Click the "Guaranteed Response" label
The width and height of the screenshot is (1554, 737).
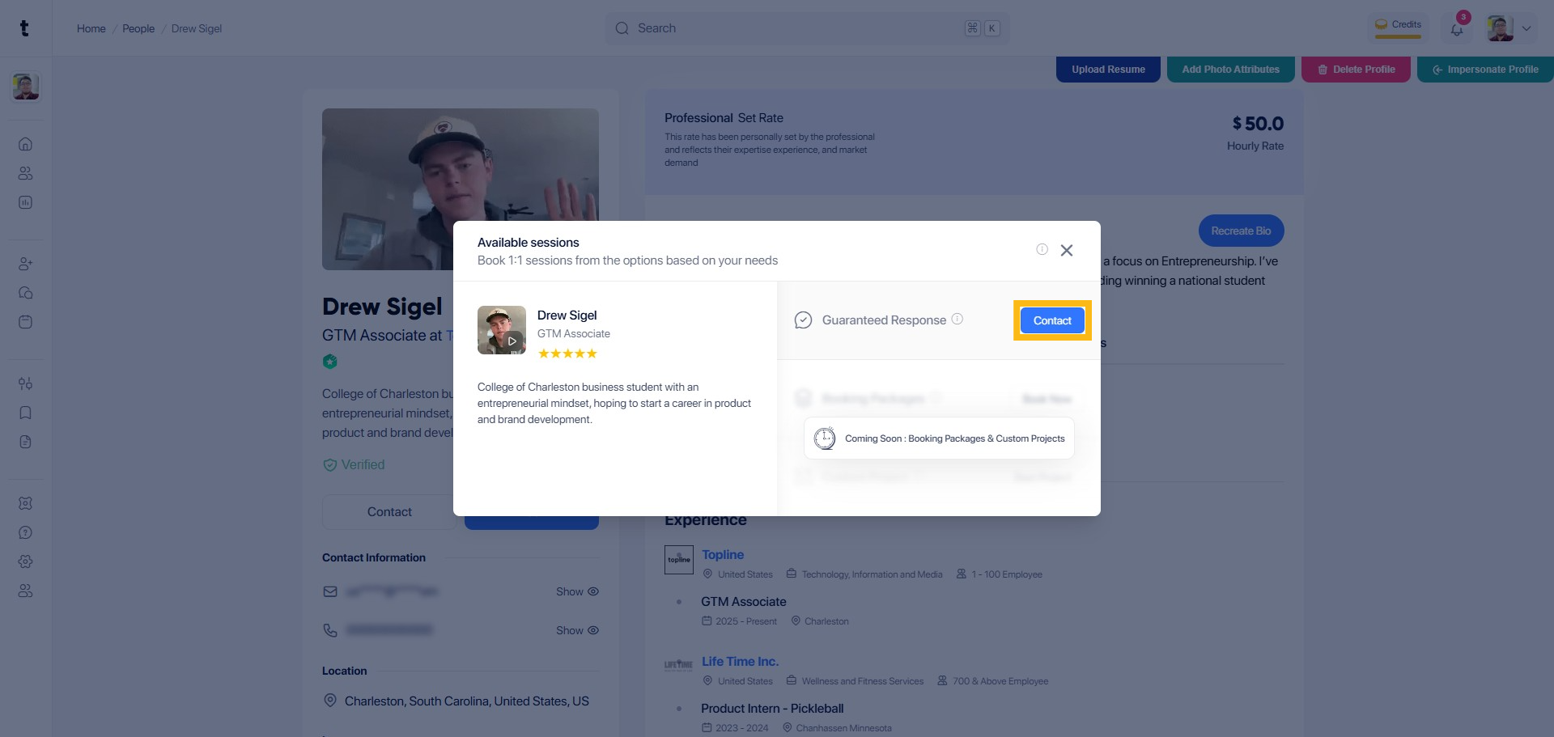884,320
